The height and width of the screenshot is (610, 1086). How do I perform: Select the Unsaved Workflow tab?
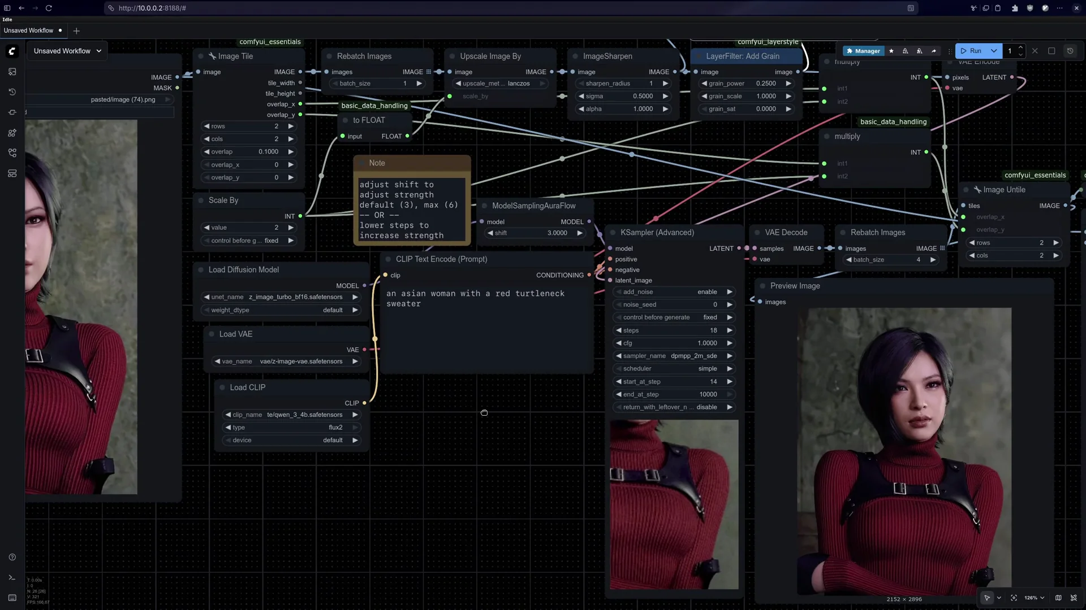[x=28, y=30]
